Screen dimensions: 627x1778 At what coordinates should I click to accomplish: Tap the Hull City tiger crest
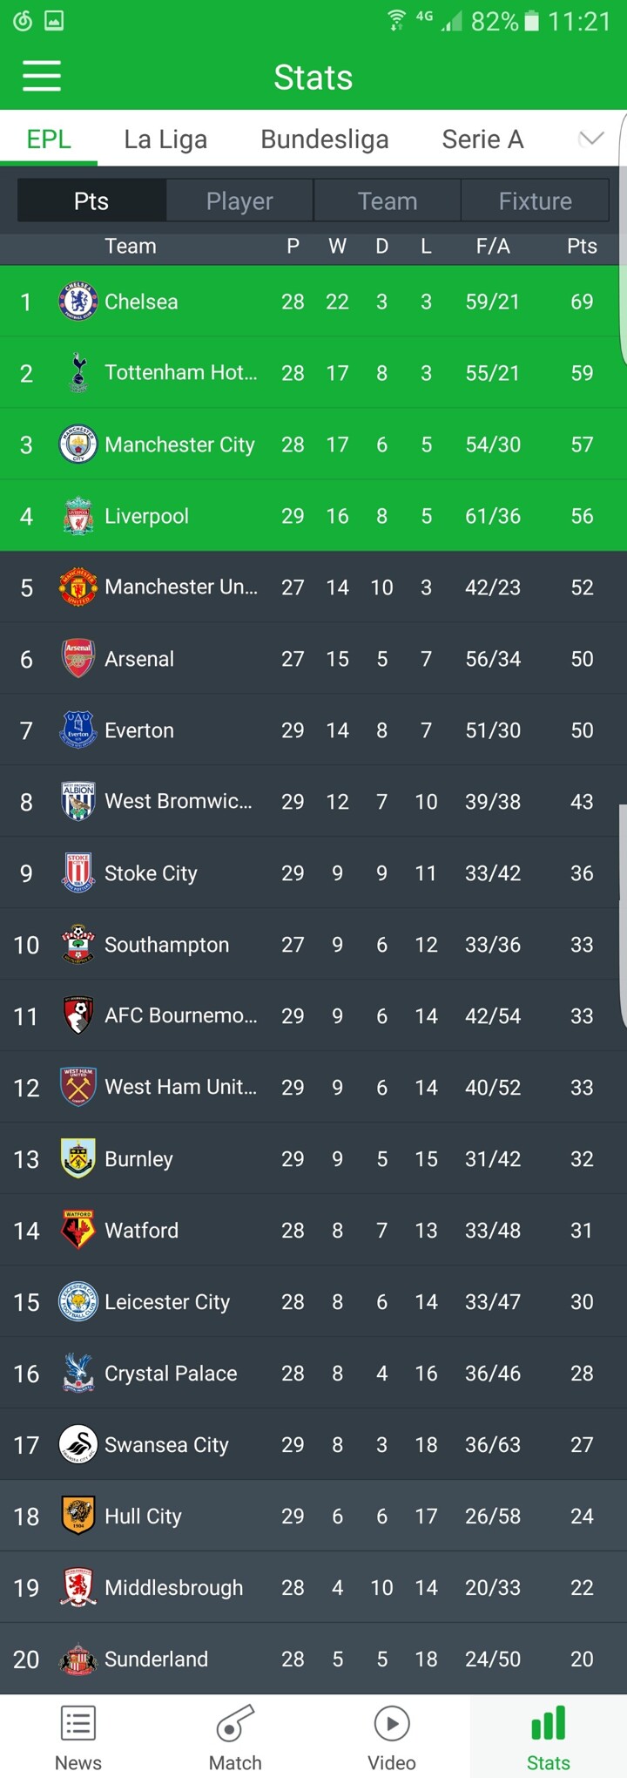pyautogui.click(x=78, y=1517)
